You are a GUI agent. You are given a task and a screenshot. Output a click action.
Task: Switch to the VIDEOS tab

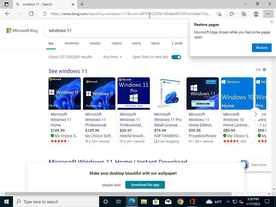(x=116, y=43)
